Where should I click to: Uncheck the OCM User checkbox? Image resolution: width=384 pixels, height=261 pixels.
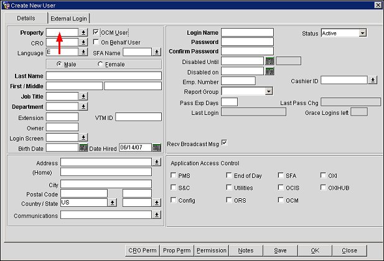click(x=96, y=32)
